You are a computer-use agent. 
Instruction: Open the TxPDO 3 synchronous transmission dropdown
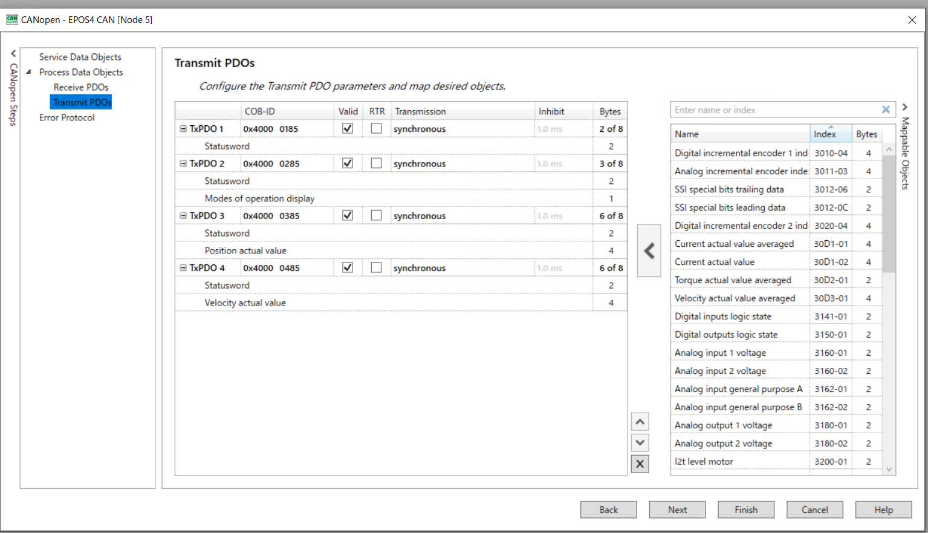pos(462,215)
